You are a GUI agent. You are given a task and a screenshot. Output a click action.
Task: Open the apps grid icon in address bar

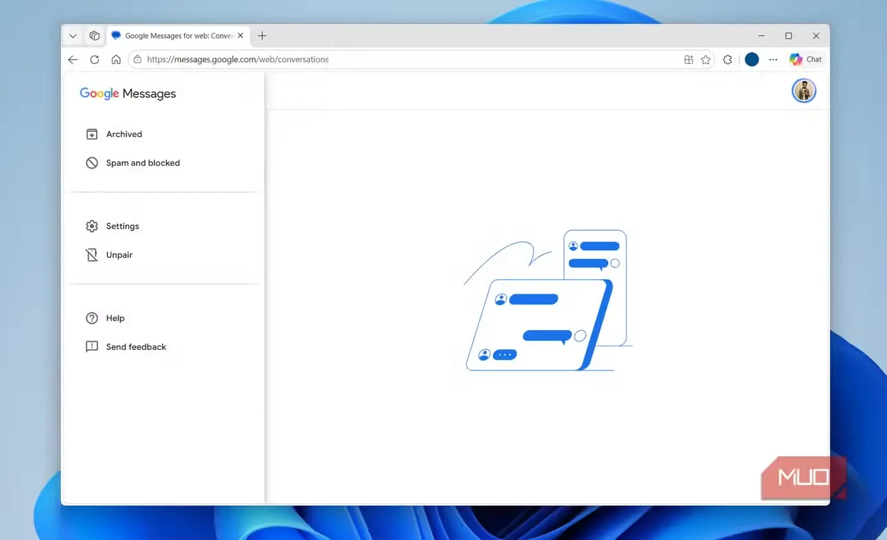689,60
